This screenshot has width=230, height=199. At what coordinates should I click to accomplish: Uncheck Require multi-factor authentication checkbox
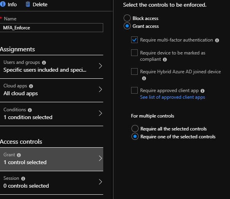click(134, 40)
